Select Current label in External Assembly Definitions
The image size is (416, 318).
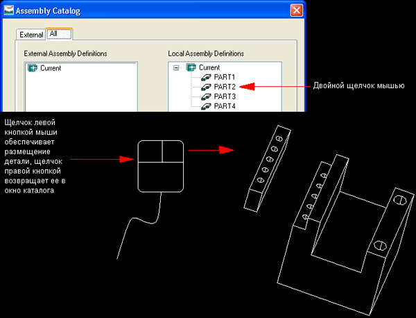coord(51,68)
